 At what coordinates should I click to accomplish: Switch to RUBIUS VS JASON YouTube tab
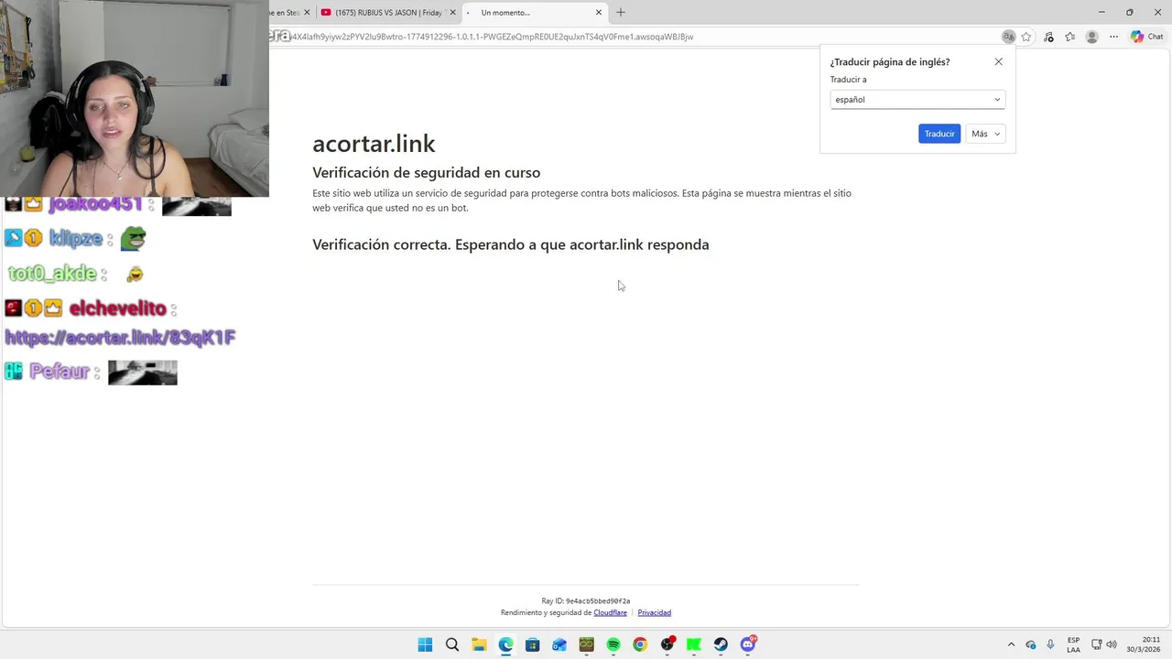pos(388,13)
